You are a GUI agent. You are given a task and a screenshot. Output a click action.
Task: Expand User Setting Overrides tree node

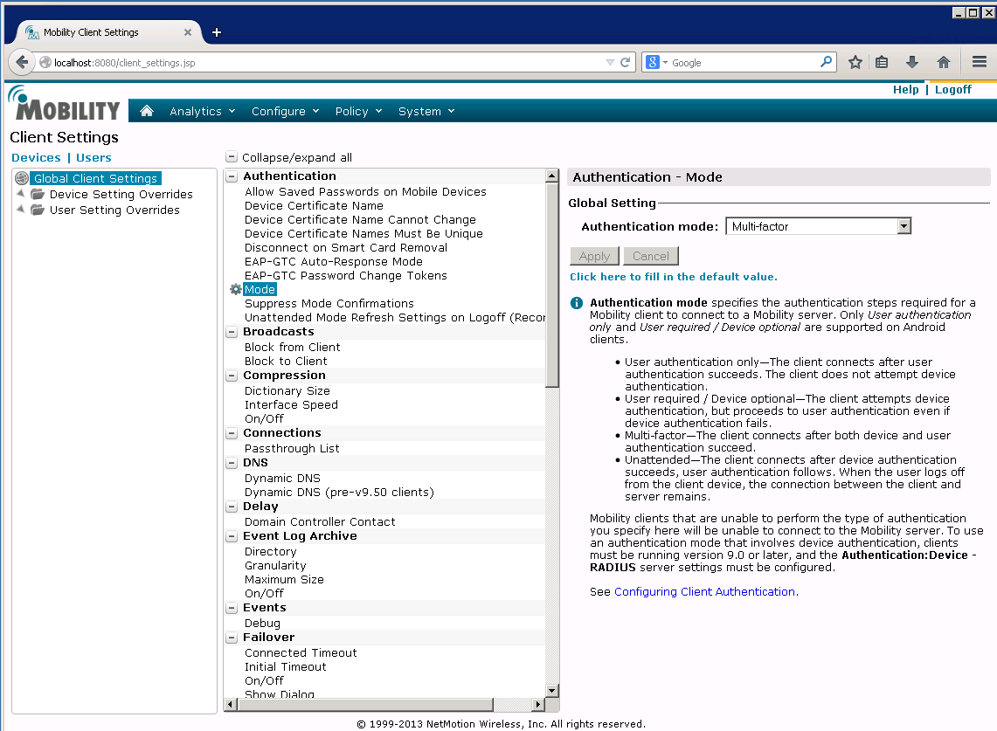coord(21,210)
